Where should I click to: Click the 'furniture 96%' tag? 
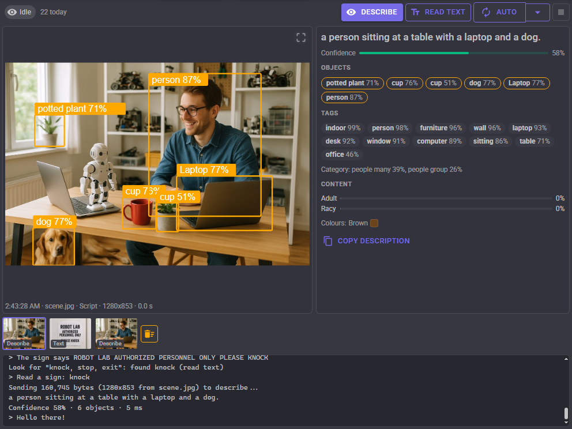441,128
